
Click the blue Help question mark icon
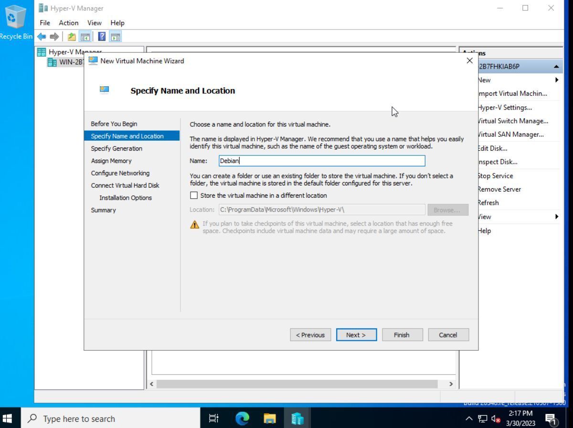point(102,37)
